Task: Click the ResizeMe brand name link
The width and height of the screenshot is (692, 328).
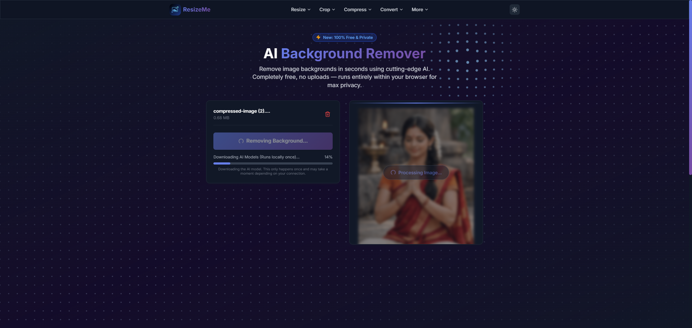Action: (196, 9)
